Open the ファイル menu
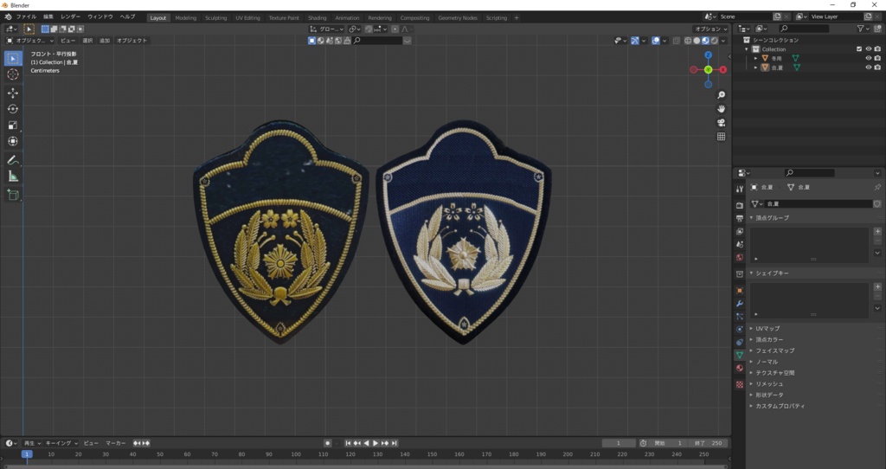Image resolution: width=886 pixels, height=469 pixels. tap(26, 17)
